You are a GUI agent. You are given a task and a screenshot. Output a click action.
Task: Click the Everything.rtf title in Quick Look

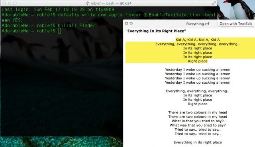point(198,24)
